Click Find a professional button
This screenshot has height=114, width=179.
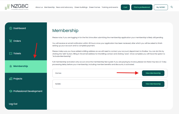click(142, 7)
